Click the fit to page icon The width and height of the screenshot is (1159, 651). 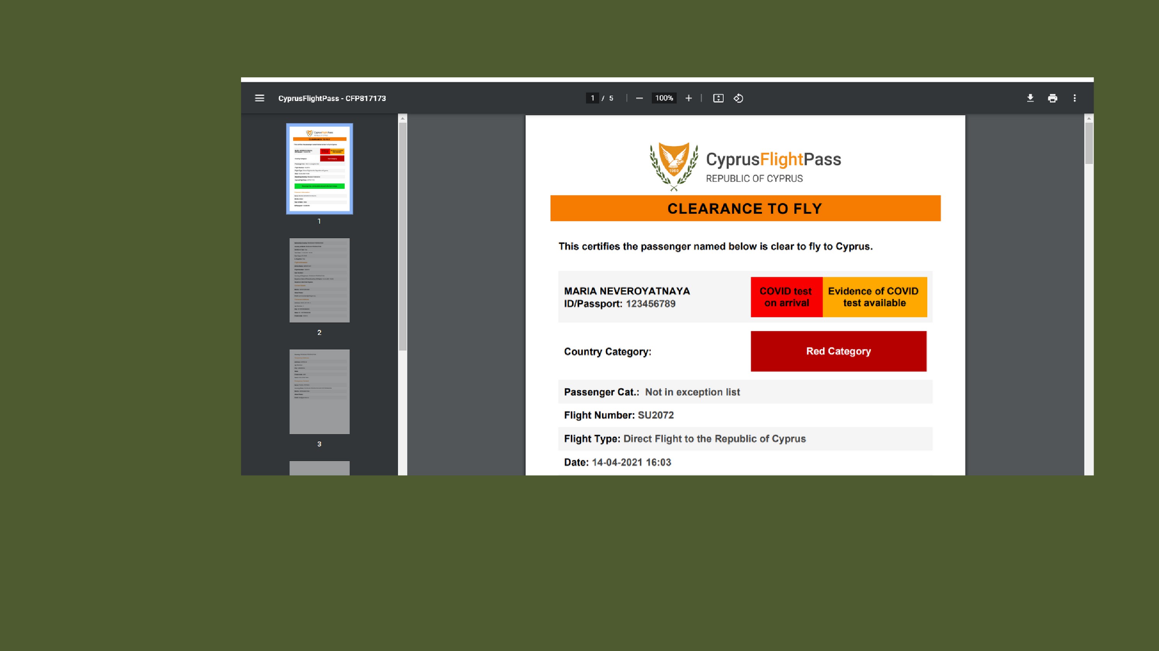point(718,98)
